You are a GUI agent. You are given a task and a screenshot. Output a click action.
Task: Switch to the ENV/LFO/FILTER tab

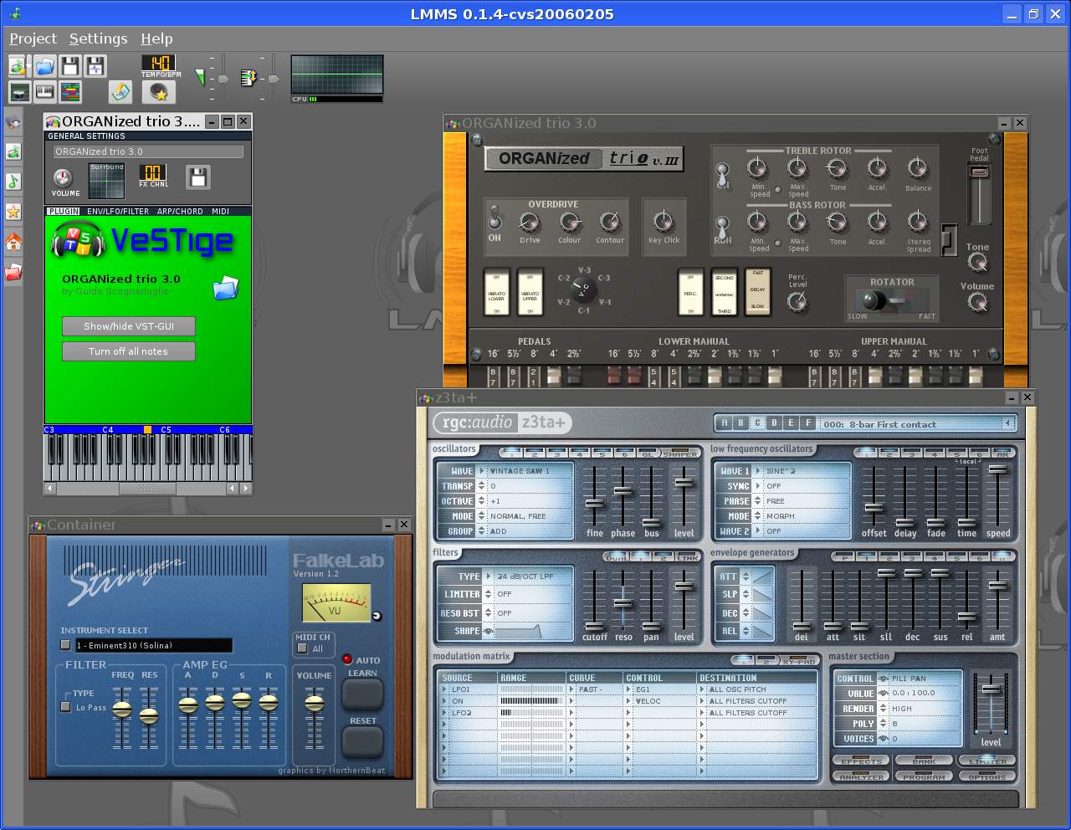(118, 212)
